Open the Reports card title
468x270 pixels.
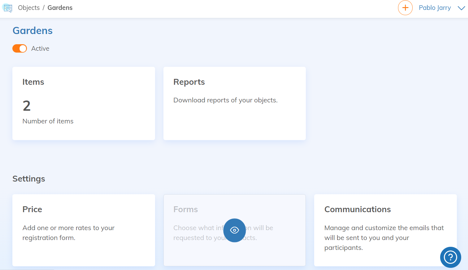tap(189, 82)
